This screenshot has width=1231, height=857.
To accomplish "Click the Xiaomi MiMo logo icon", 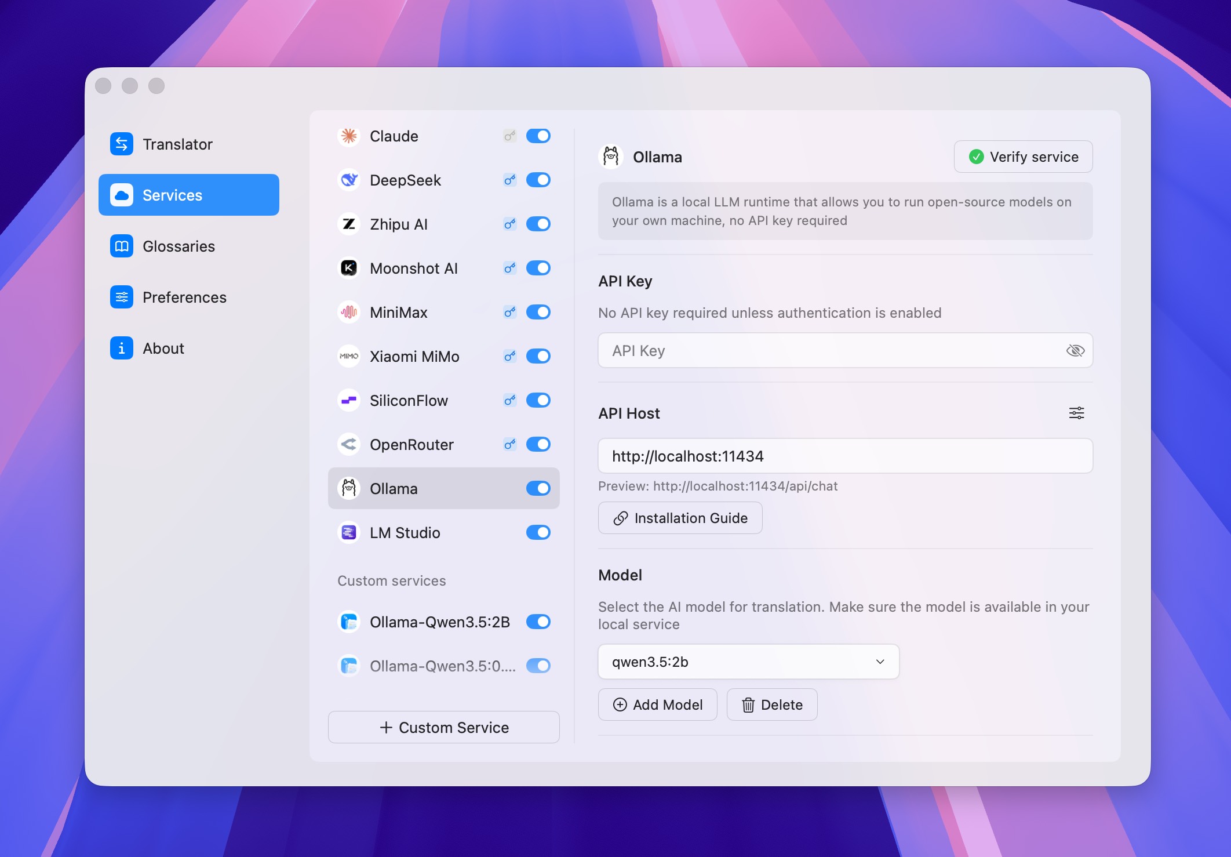I will 349,357.
